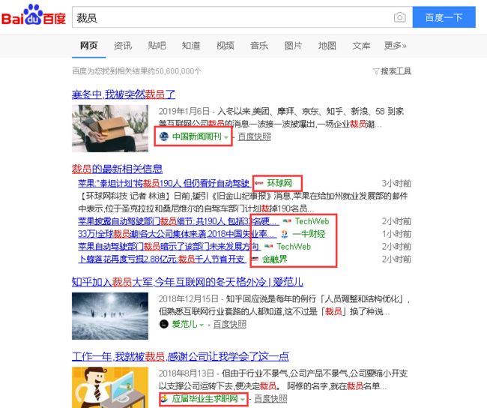Switch to the 资讯 tab
This screenshot has width=487, height=408.
(x=123, y=46)
